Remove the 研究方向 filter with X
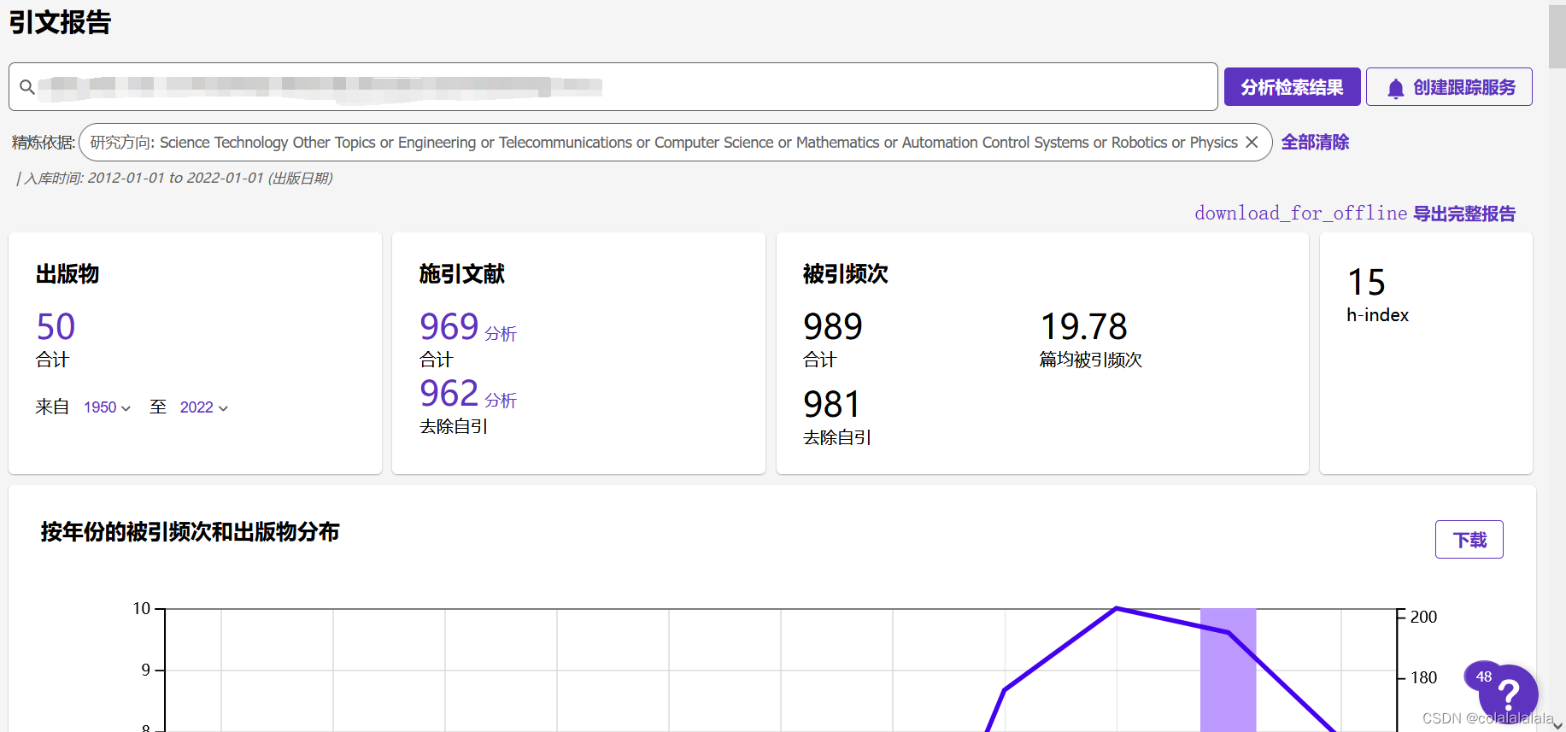1566x732 pixels. click(x=1252, y=142)
